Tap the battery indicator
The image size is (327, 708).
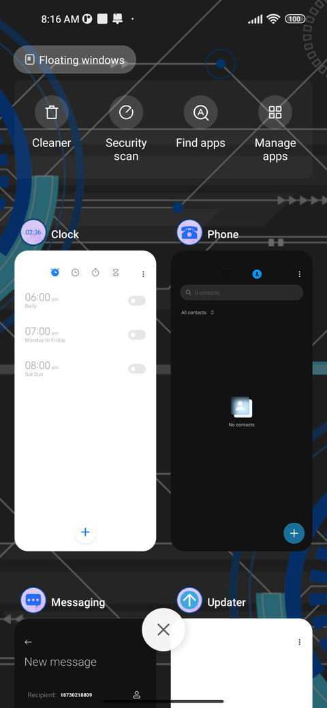coord(295,19)
